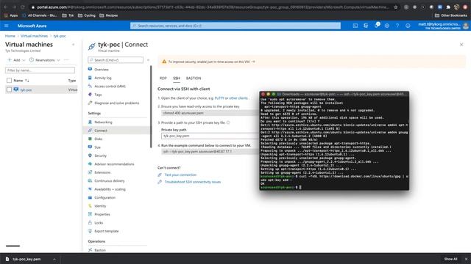
Task: Sort the VM list by Name column
Action: [x=21, y=80]
